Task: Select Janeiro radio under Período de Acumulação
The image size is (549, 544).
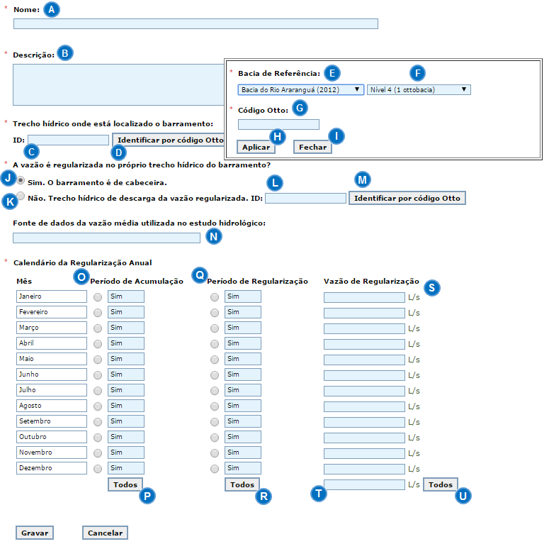Action: click(98, 296)
